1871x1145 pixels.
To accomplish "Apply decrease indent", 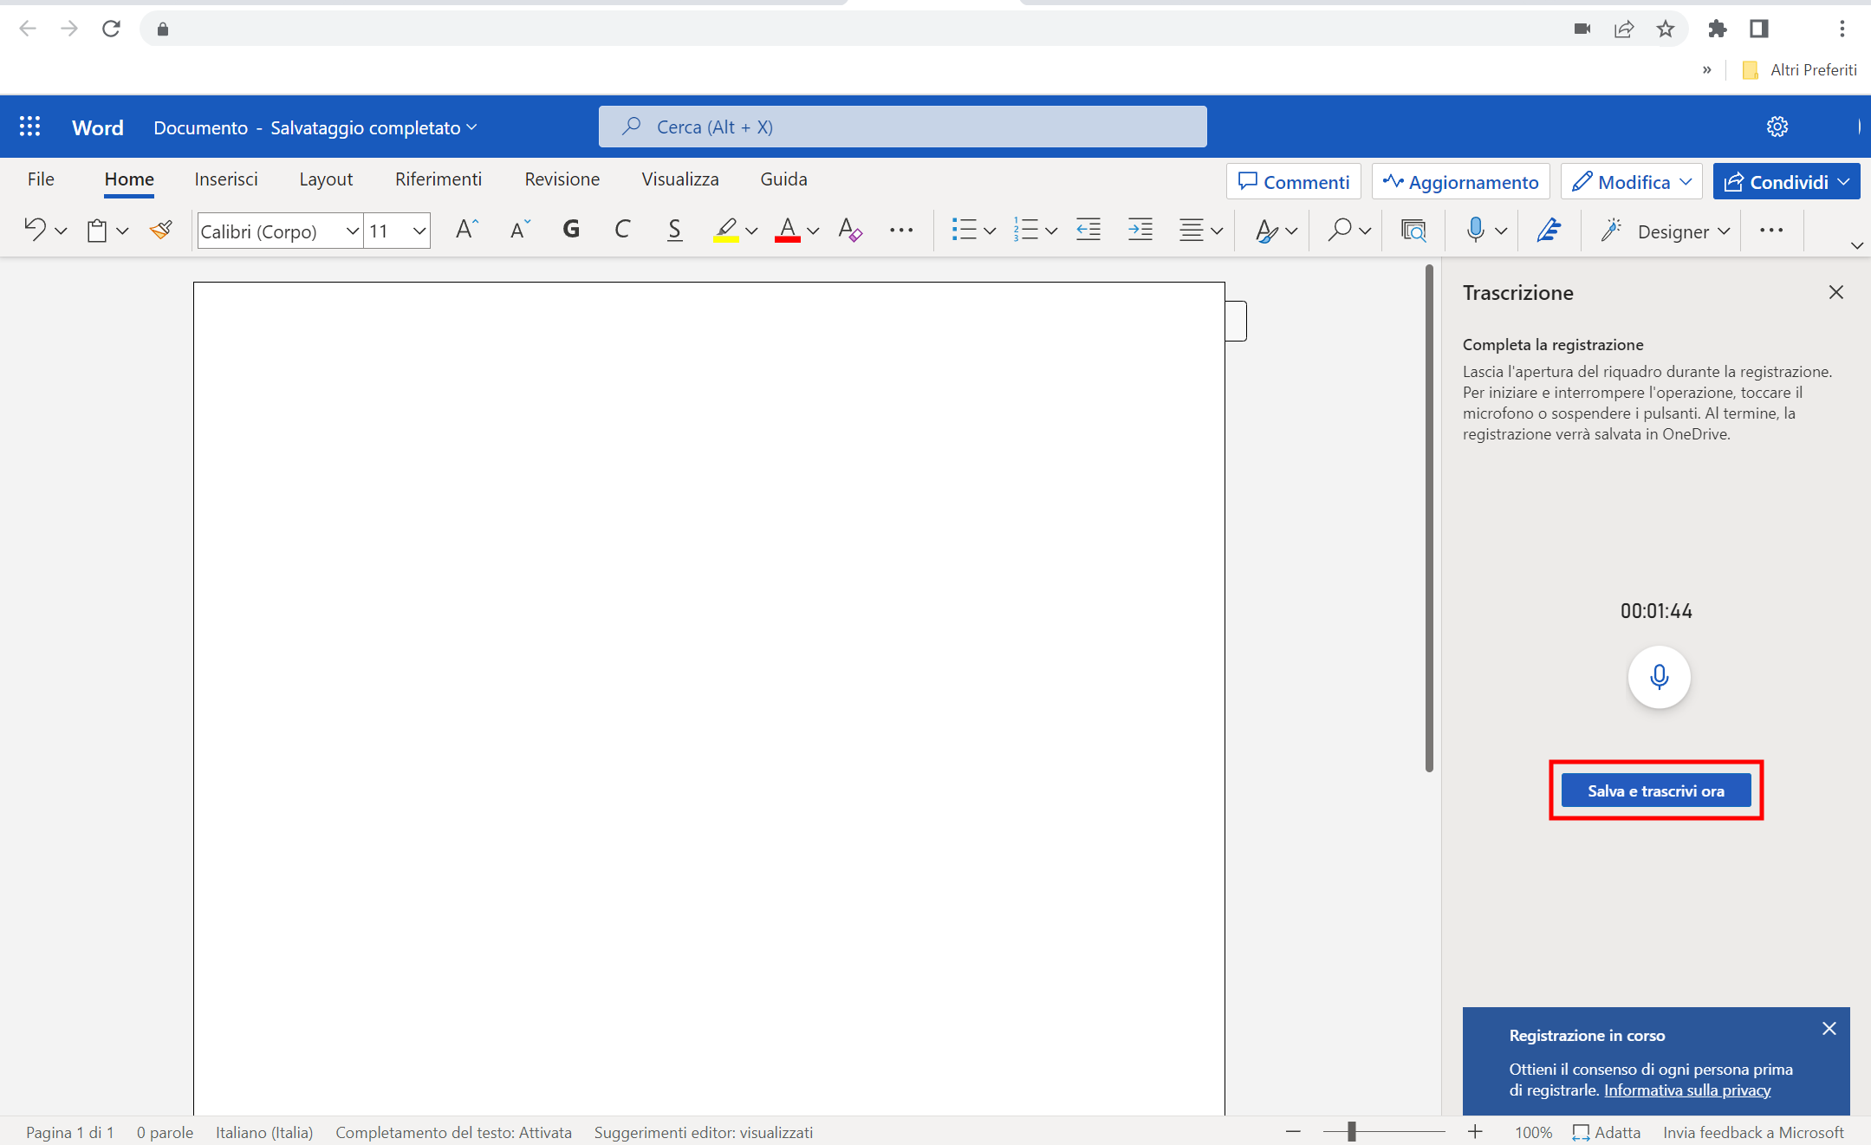I will point(1088,230).
